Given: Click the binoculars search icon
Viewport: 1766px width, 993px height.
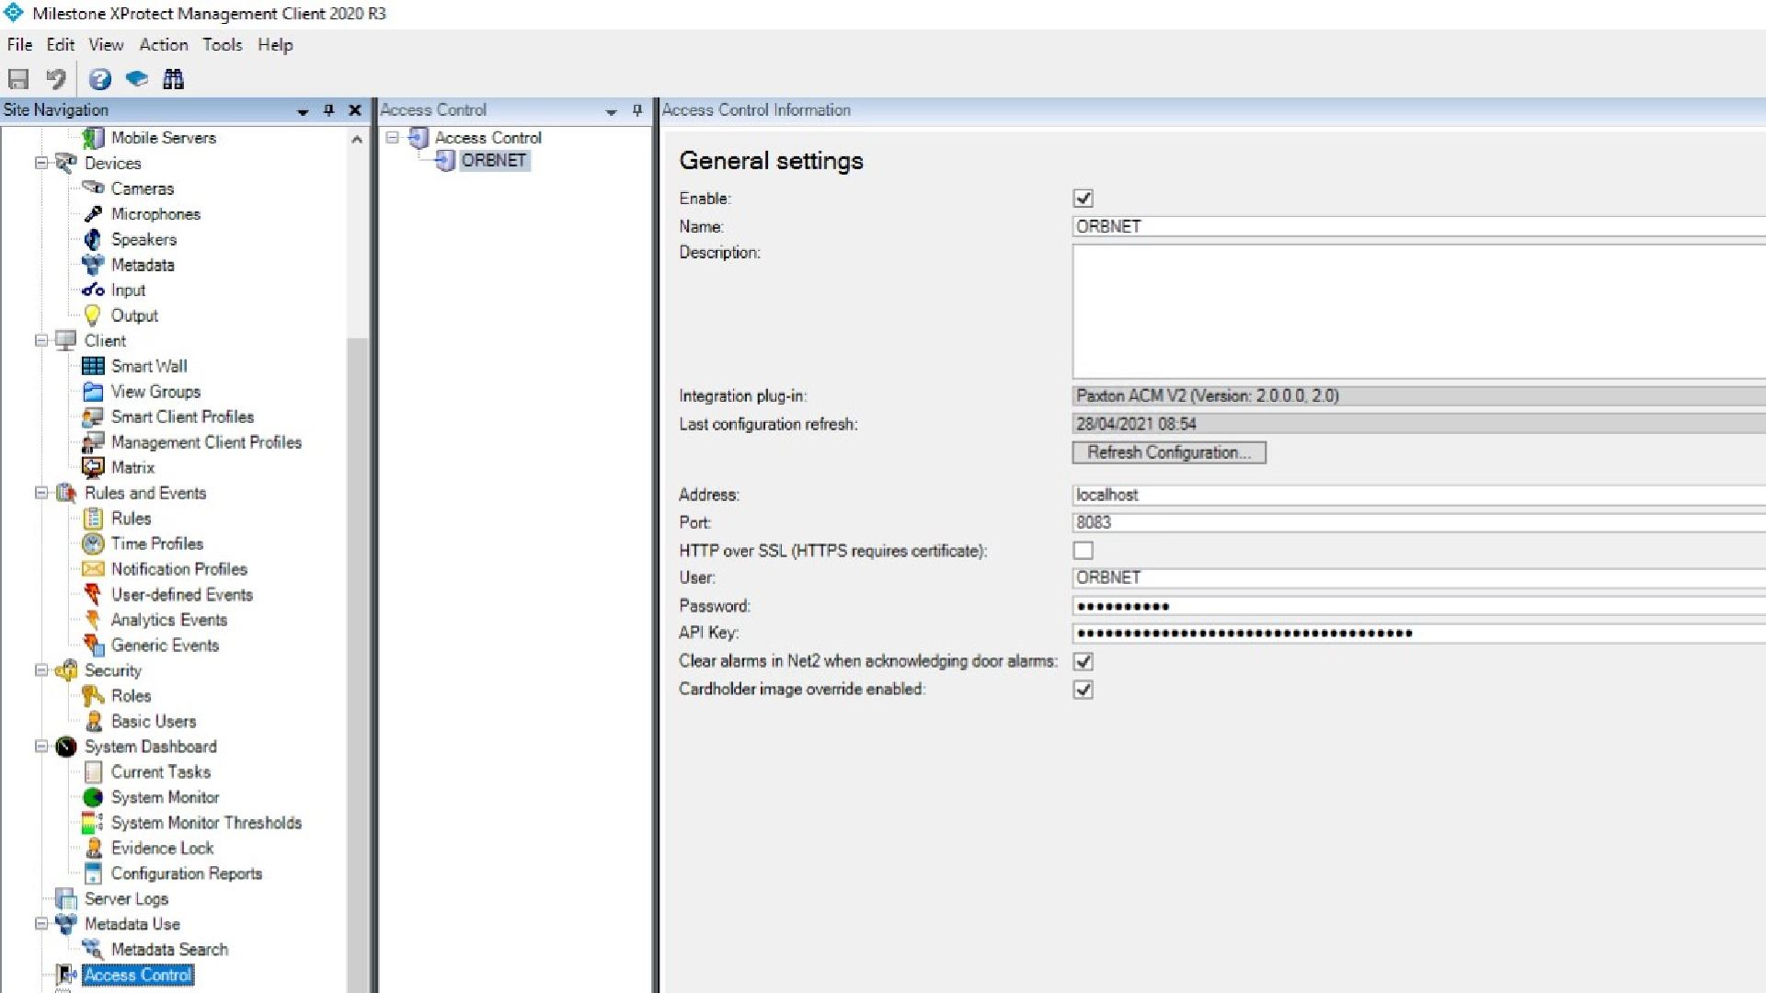Looking at the screenshot, I should [x=173, y=79].
